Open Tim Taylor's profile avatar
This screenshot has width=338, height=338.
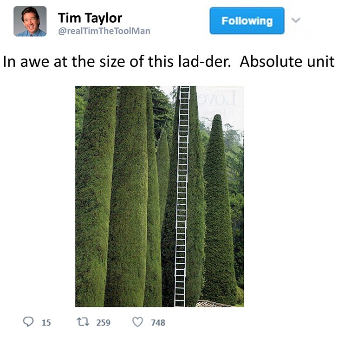pyautogui.click(x=30, y=21)
